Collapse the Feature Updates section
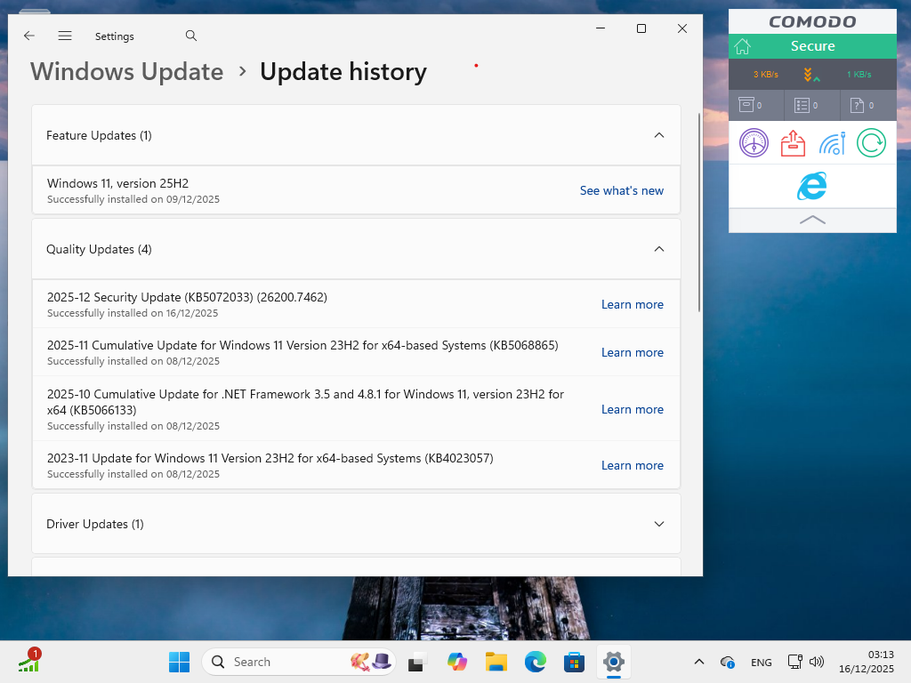 (659, 135)
